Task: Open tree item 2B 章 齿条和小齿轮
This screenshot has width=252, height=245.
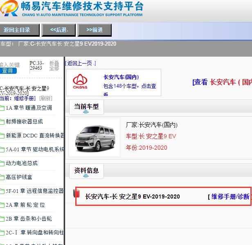Action: [x=29, y=219]
